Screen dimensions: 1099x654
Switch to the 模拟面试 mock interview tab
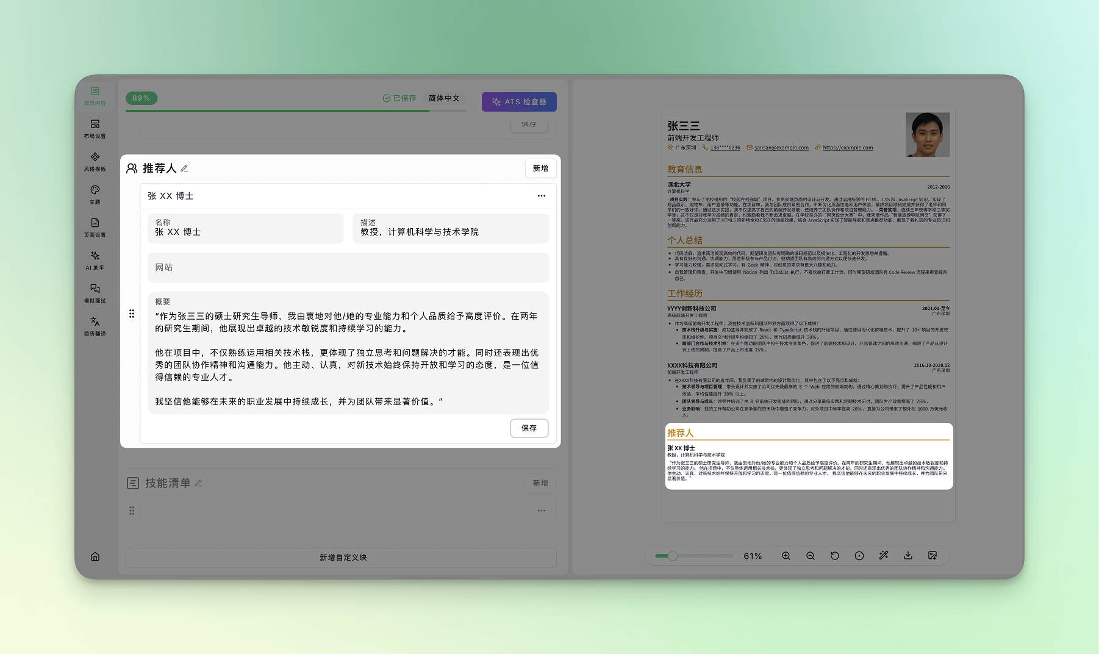click(x=95, y=293)
